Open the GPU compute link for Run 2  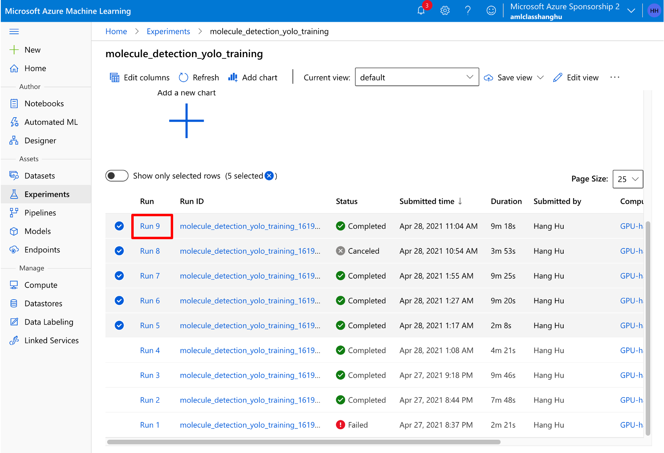click(x=631, y=400)
